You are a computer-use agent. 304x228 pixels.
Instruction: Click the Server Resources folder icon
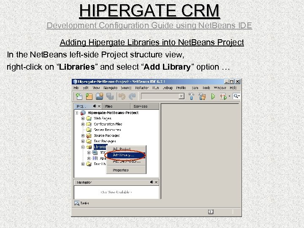point(89,130)
